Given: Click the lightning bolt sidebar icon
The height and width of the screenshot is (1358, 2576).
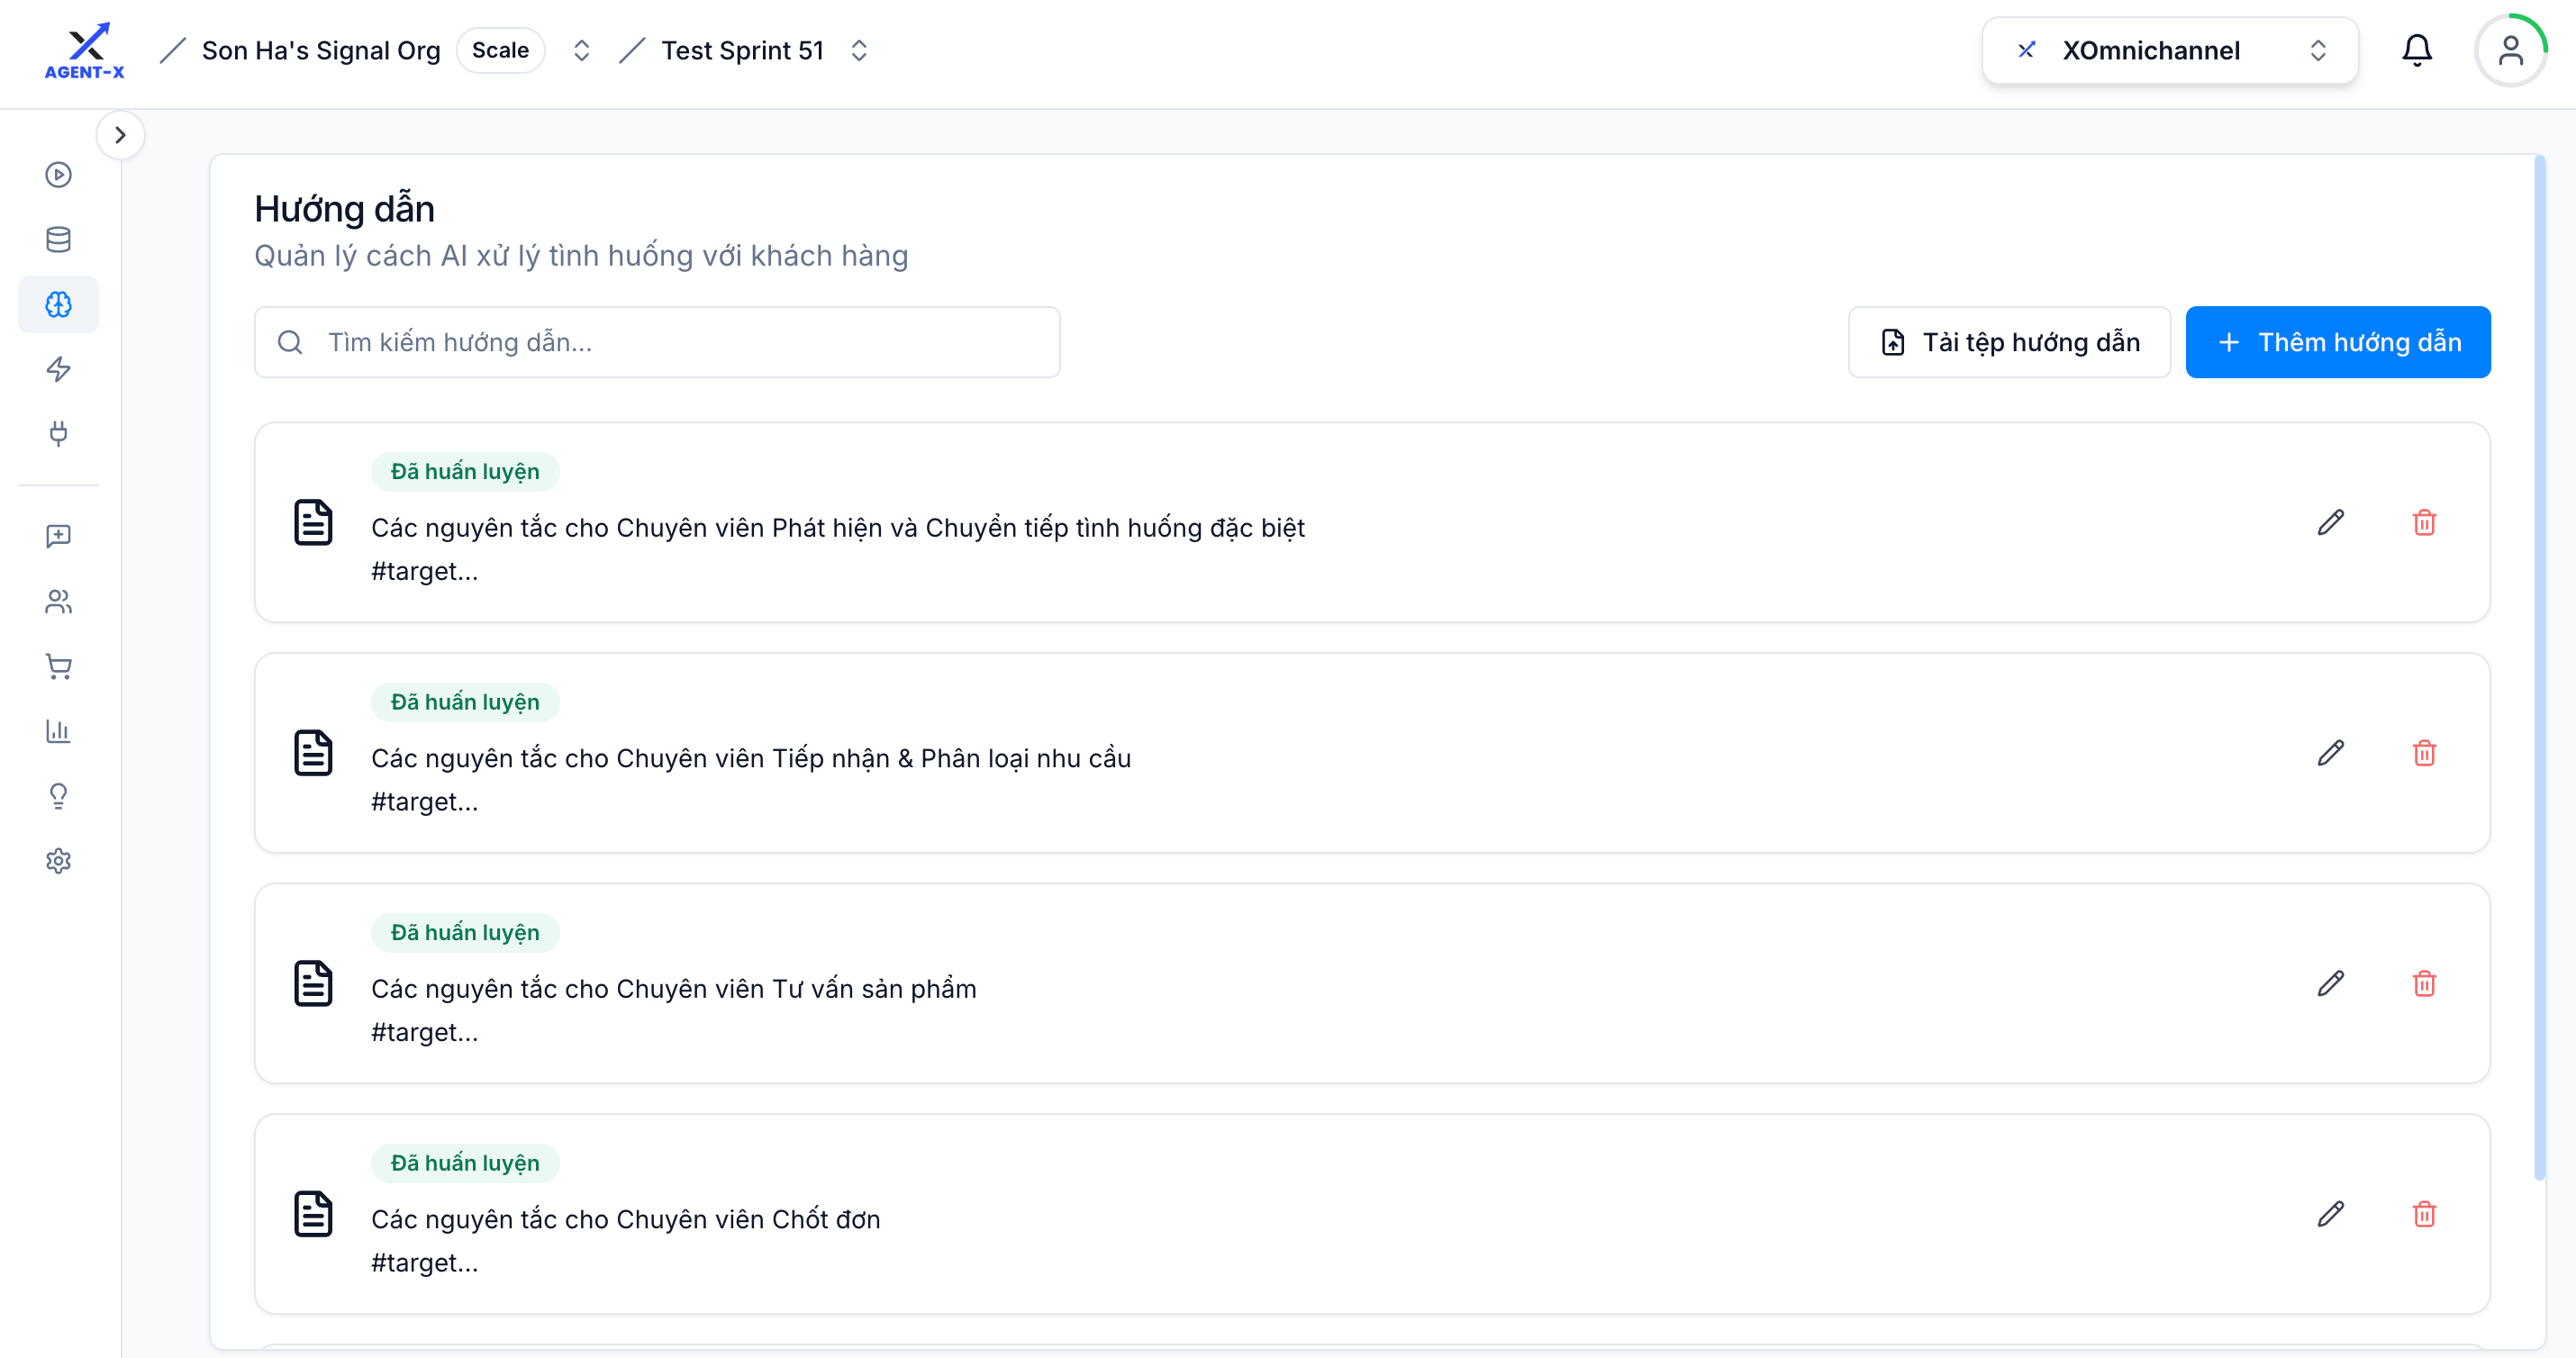Looking at the screenshot, I should (x=58, y=369).
